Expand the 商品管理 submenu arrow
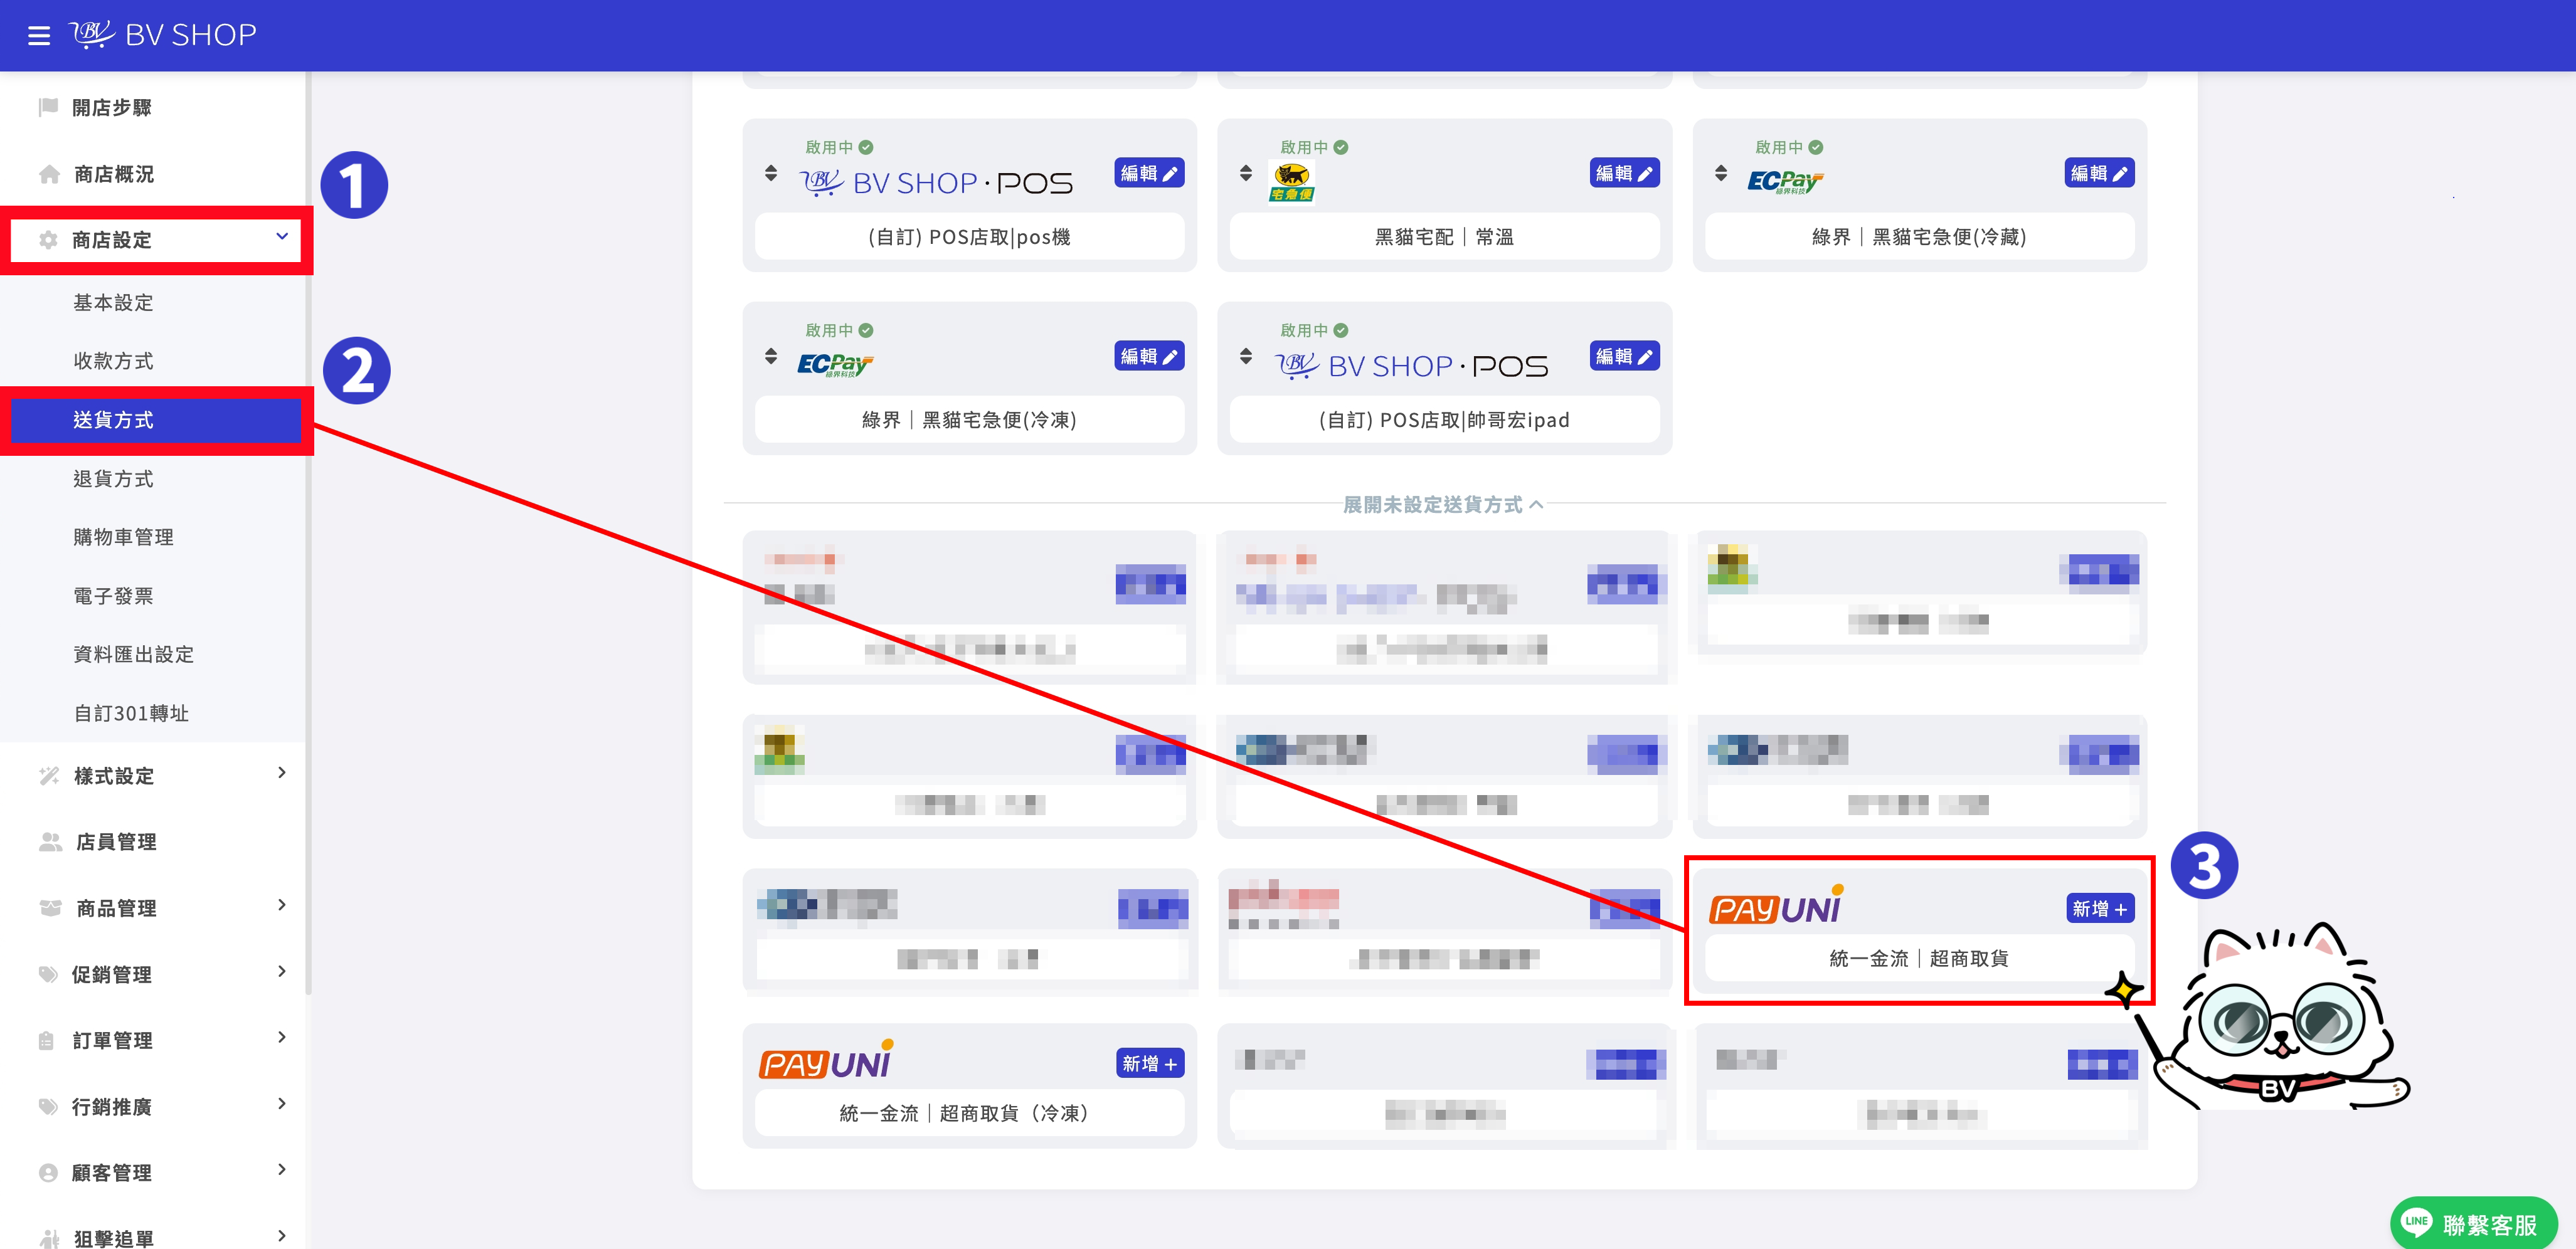The height and width of the screenshot is (1249, 2576). pos(282,905)
